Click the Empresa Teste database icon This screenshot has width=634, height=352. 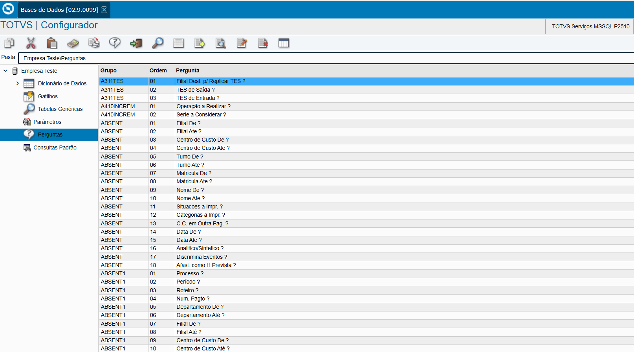coord(15,71)
